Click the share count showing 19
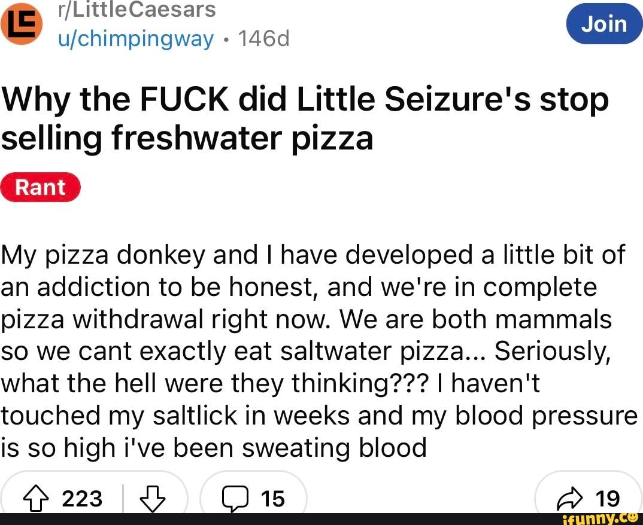Viewport: 643px width, 525px height. 607,497
